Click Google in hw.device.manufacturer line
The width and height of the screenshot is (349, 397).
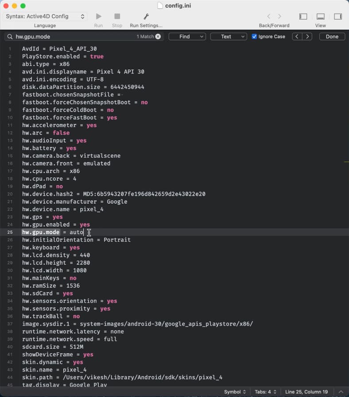click(x=117, y=202)
